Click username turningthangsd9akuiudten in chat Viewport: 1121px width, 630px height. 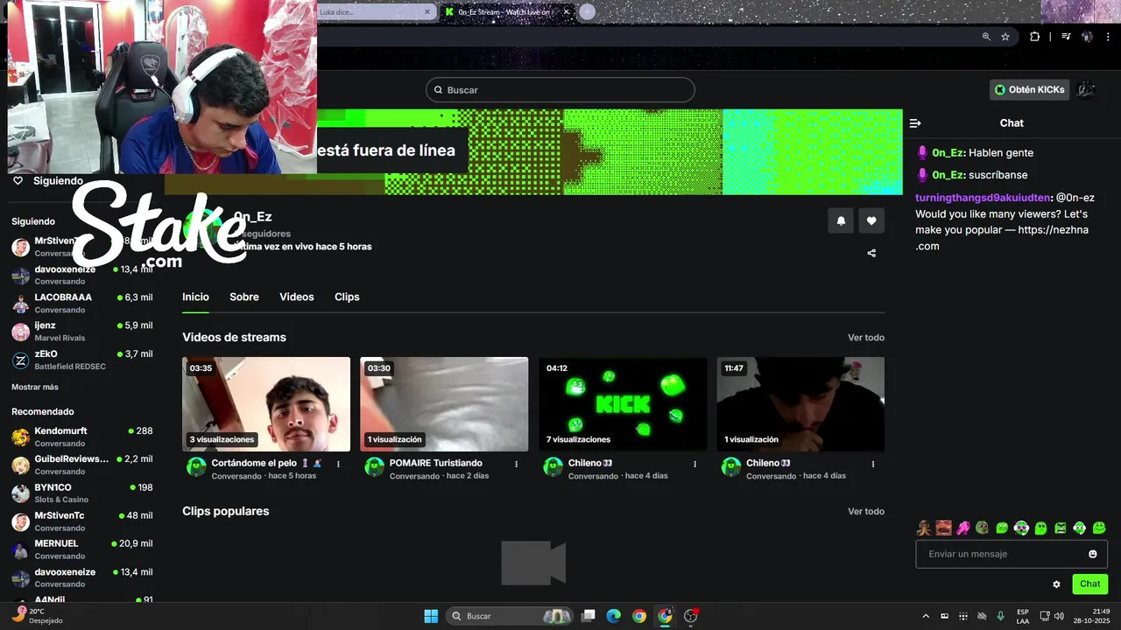pyautogui.click(x=982, y=198)
